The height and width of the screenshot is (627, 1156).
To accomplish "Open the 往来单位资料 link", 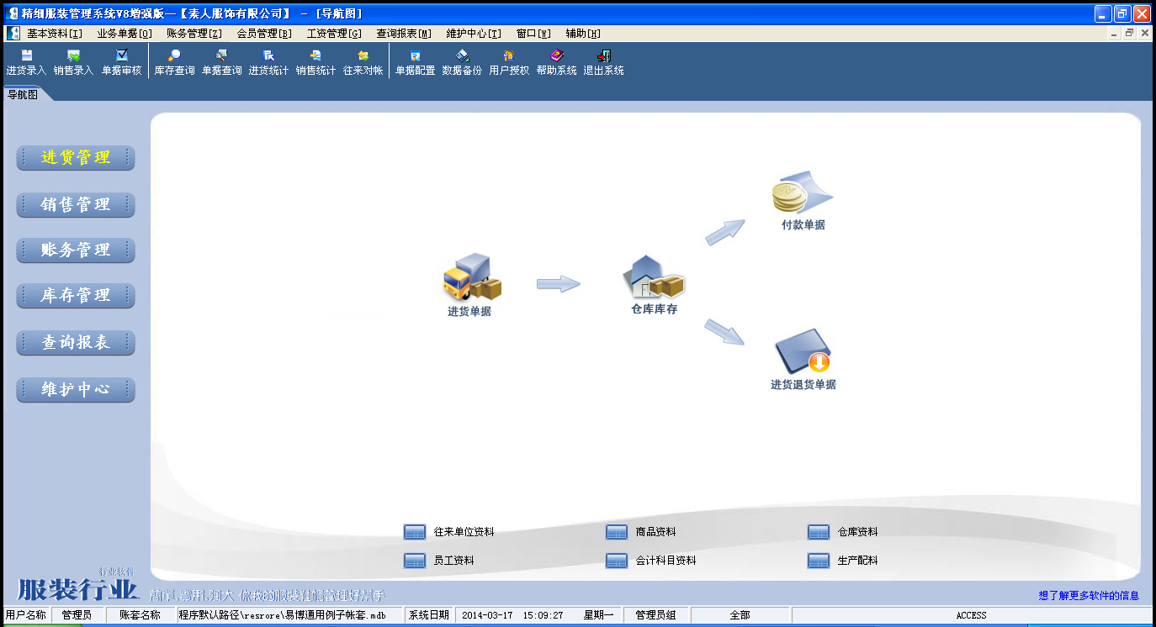I will (463, 532).
